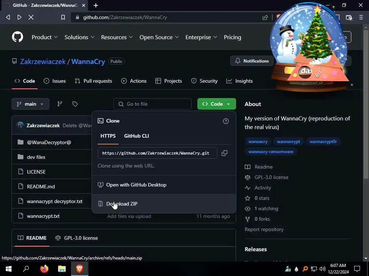Open the Brave browser taskbar icon

[x=80, y=268]
